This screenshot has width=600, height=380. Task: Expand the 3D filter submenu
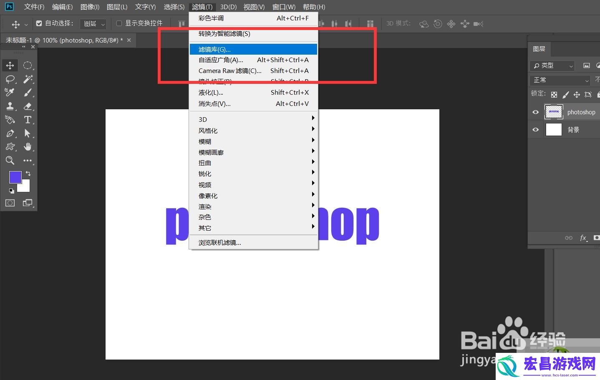point(253,119)
